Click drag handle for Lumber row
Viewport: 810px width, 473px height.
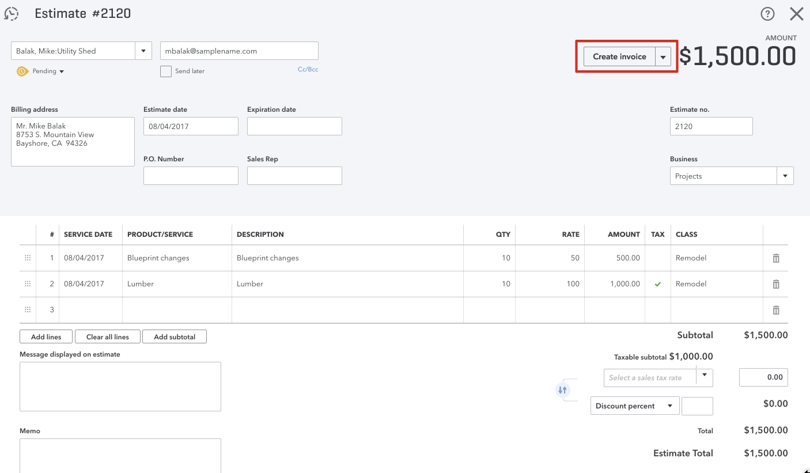[28, 284]
